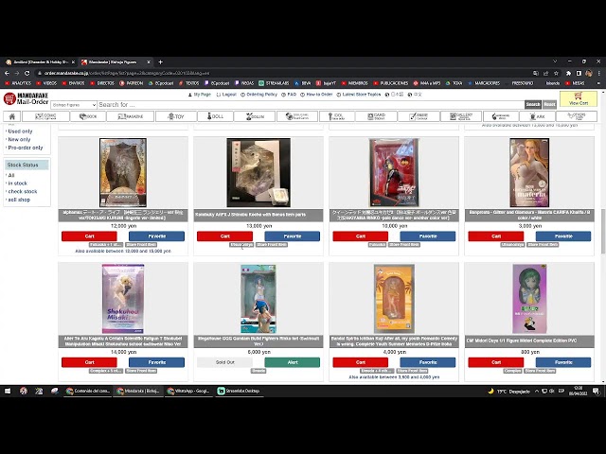The height and width of the screenshot is (454, 606).
Task: Open the ANALYTICS bookmark
Action: point(18,83)
